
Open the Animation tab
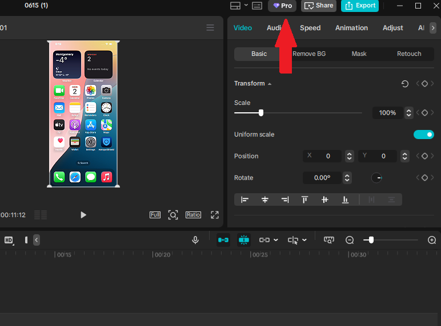tap(351, 28)
